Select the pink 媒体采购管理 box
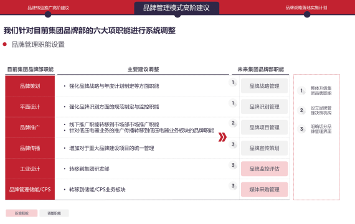Image resolution: width=355 pixels, height=224 pixels. [x=264, y=189]
